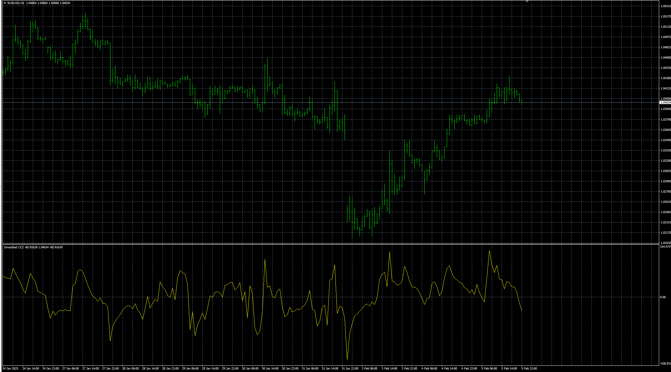Click price scale label 1.05270
This screenshot has height=372, width=671.
[666, 17]
